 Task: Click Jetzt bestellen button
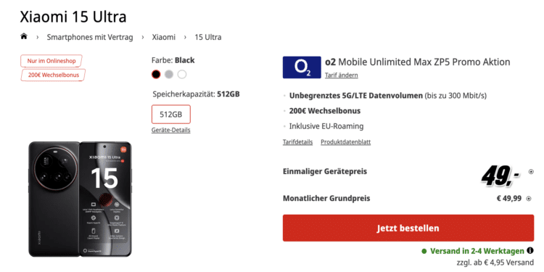[x=408, y=228]
